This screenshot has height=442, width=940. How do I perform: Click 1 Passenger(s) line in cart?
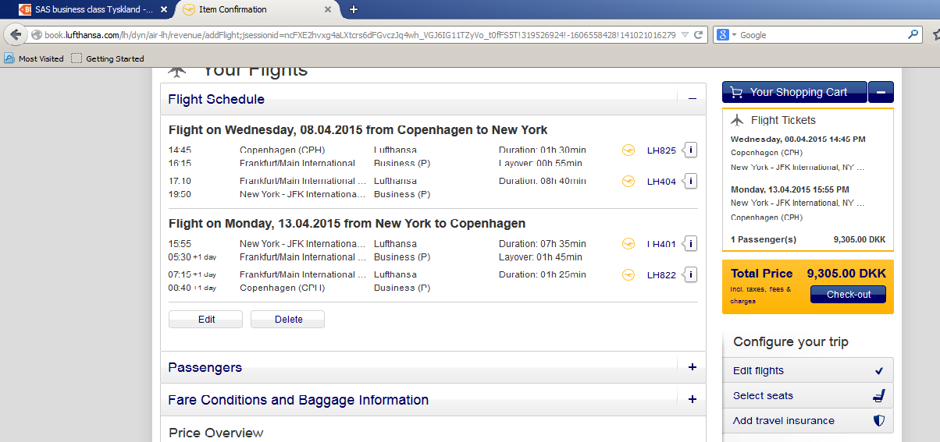point(808,239)
